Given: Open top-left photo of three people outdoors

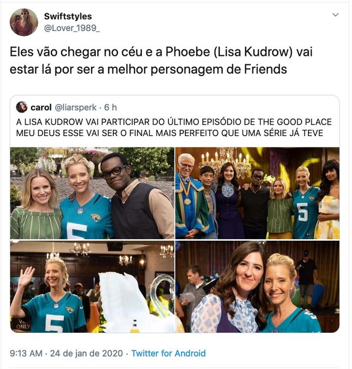Looking at the screenshot, I should [92, 193].
